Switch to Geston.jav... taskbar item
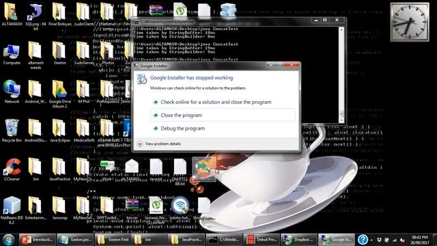The image size is (437, 246). 75,240
